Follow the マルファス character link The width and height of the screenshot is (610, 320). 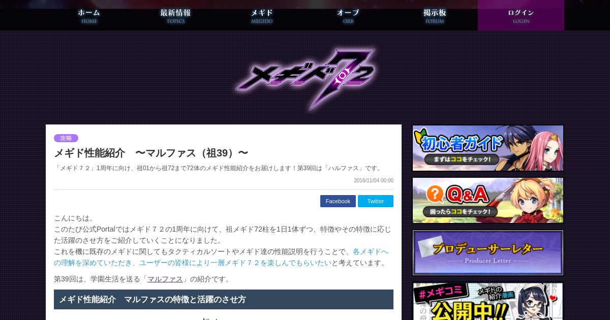[165, 279]
